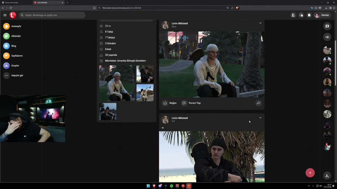Open the browser main menu
The image size is (337, 189).
coord(334,8)
